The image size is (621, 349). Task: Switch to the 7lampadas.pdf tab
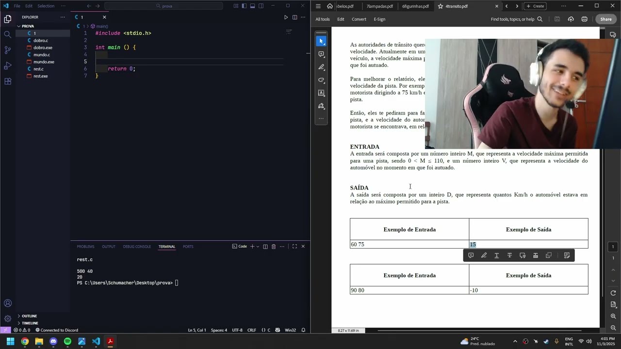[x=379, y=6]
